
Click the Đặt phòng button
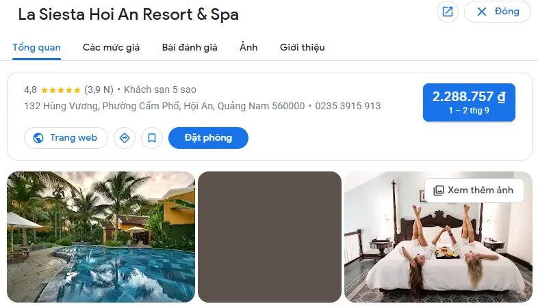(x=208, y=138)
